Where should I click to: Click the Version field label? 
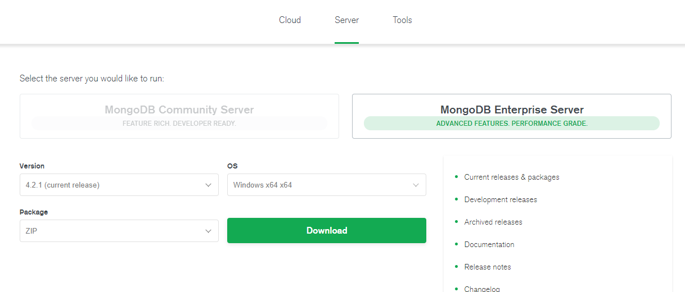click(x=32, y=166)
